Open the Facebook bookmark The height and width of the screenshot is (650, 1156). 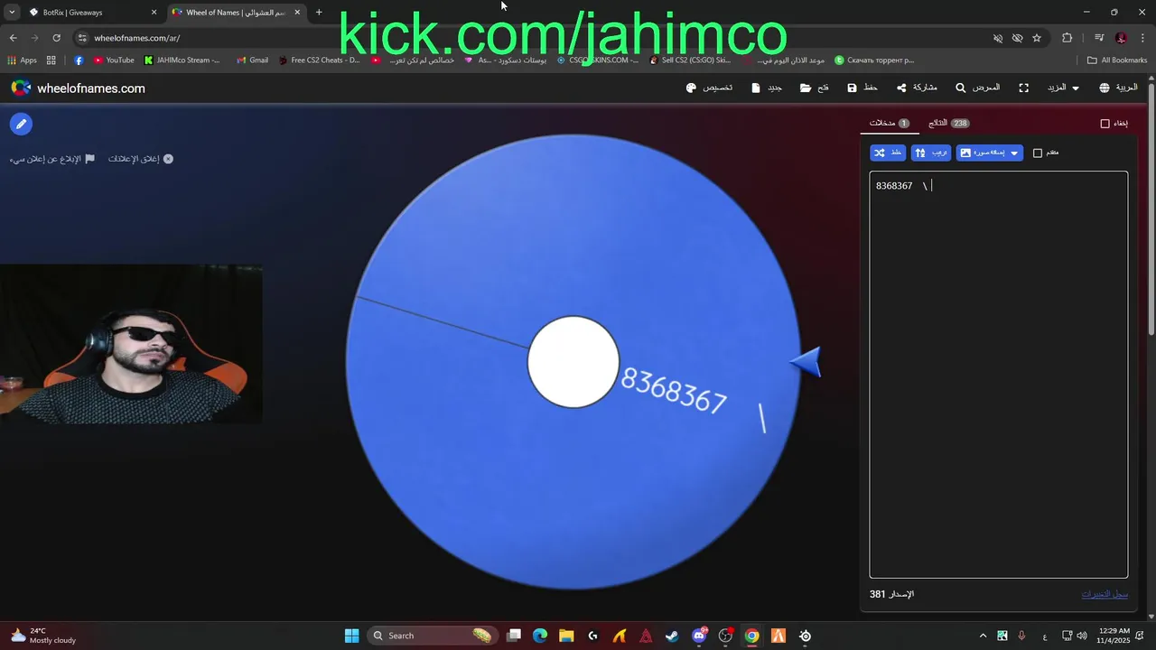click(x=79, y=60)
